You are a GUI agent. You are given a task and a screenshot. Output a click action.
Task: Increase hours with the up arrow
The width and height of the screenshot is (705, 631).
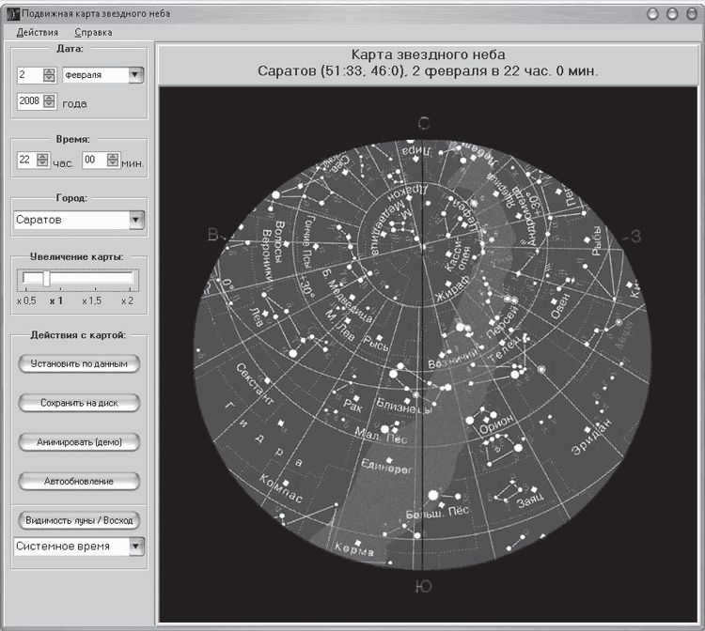click(x=42, y=156)
